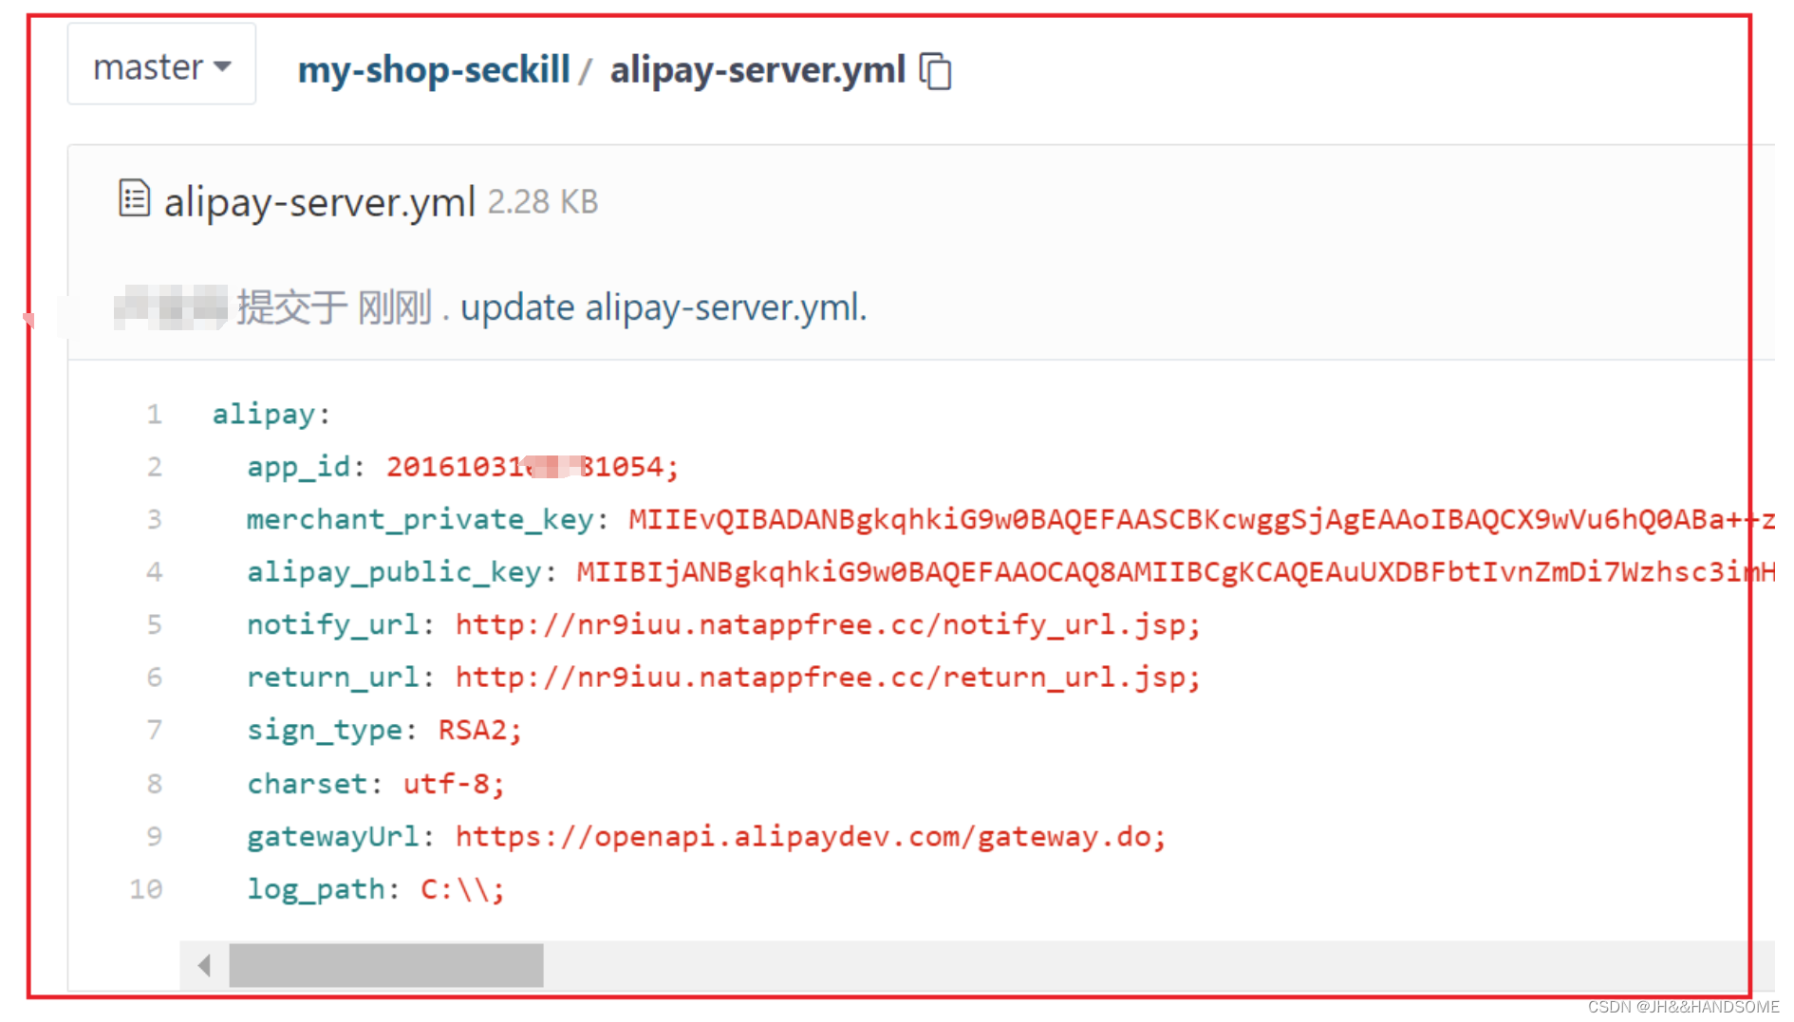Click the app_id value starting 2016103
Screen dimensions: 1794x1022
pyautogui.click(x=532, y=467)
